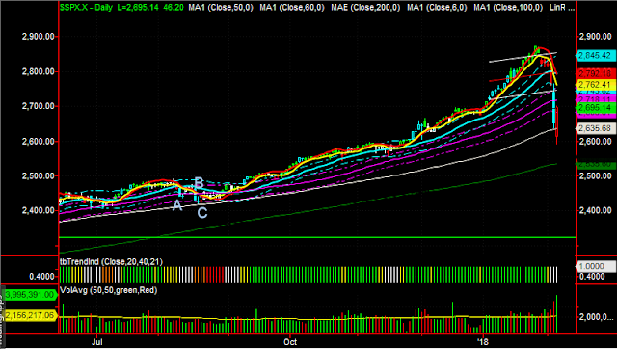The width and height of the screenshot is (617, 349).
Task: Select the tbTrendInd (Close,20,40,21) label
Action: (x=111, y=261)
